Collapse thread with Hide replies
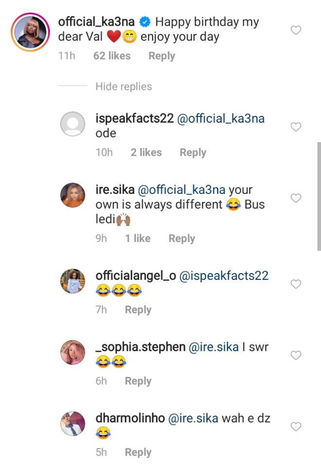The height and width of the screenshot is (470, 321). [123, 87]
